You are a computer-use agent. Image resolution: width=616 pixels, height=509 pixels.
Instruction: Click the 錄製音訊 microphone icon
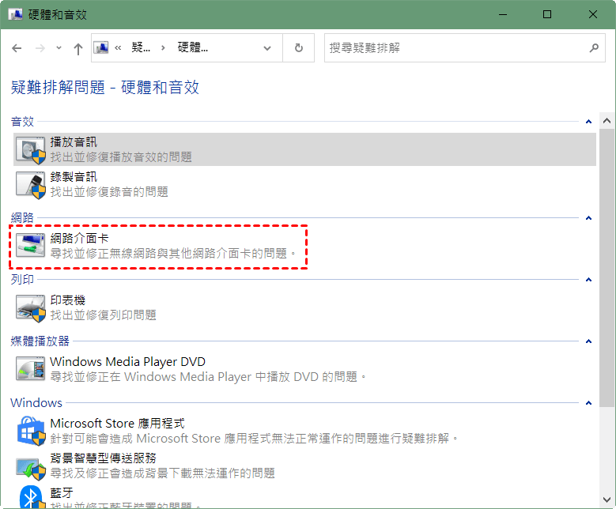tap(31, 184)
